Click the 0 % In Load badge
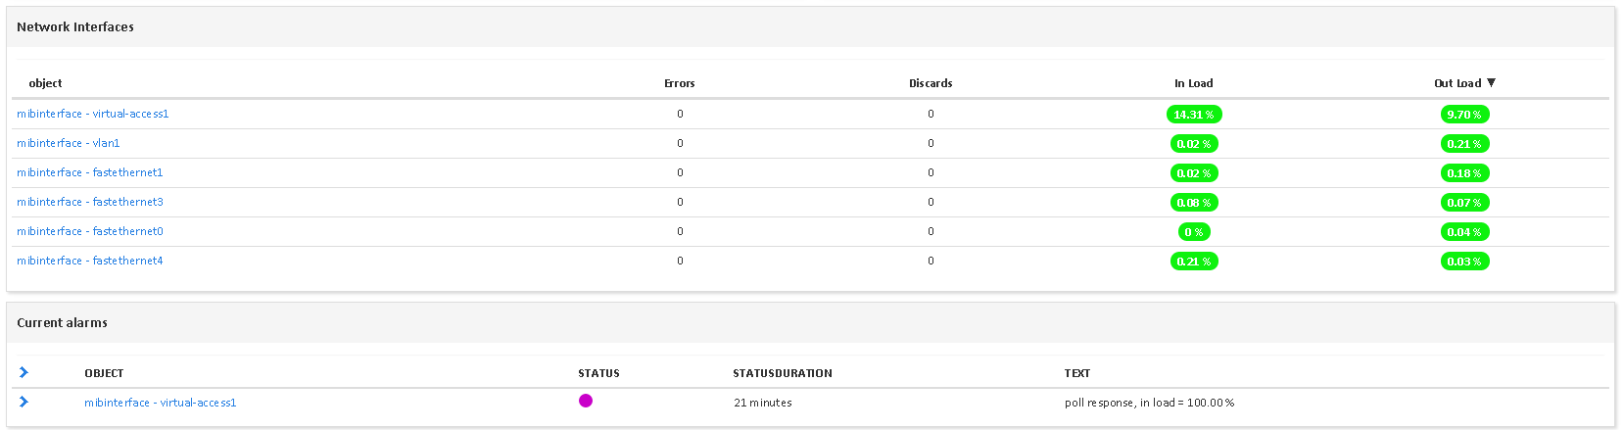This screenshot has width=1624, height=430. click(1194, 232)
